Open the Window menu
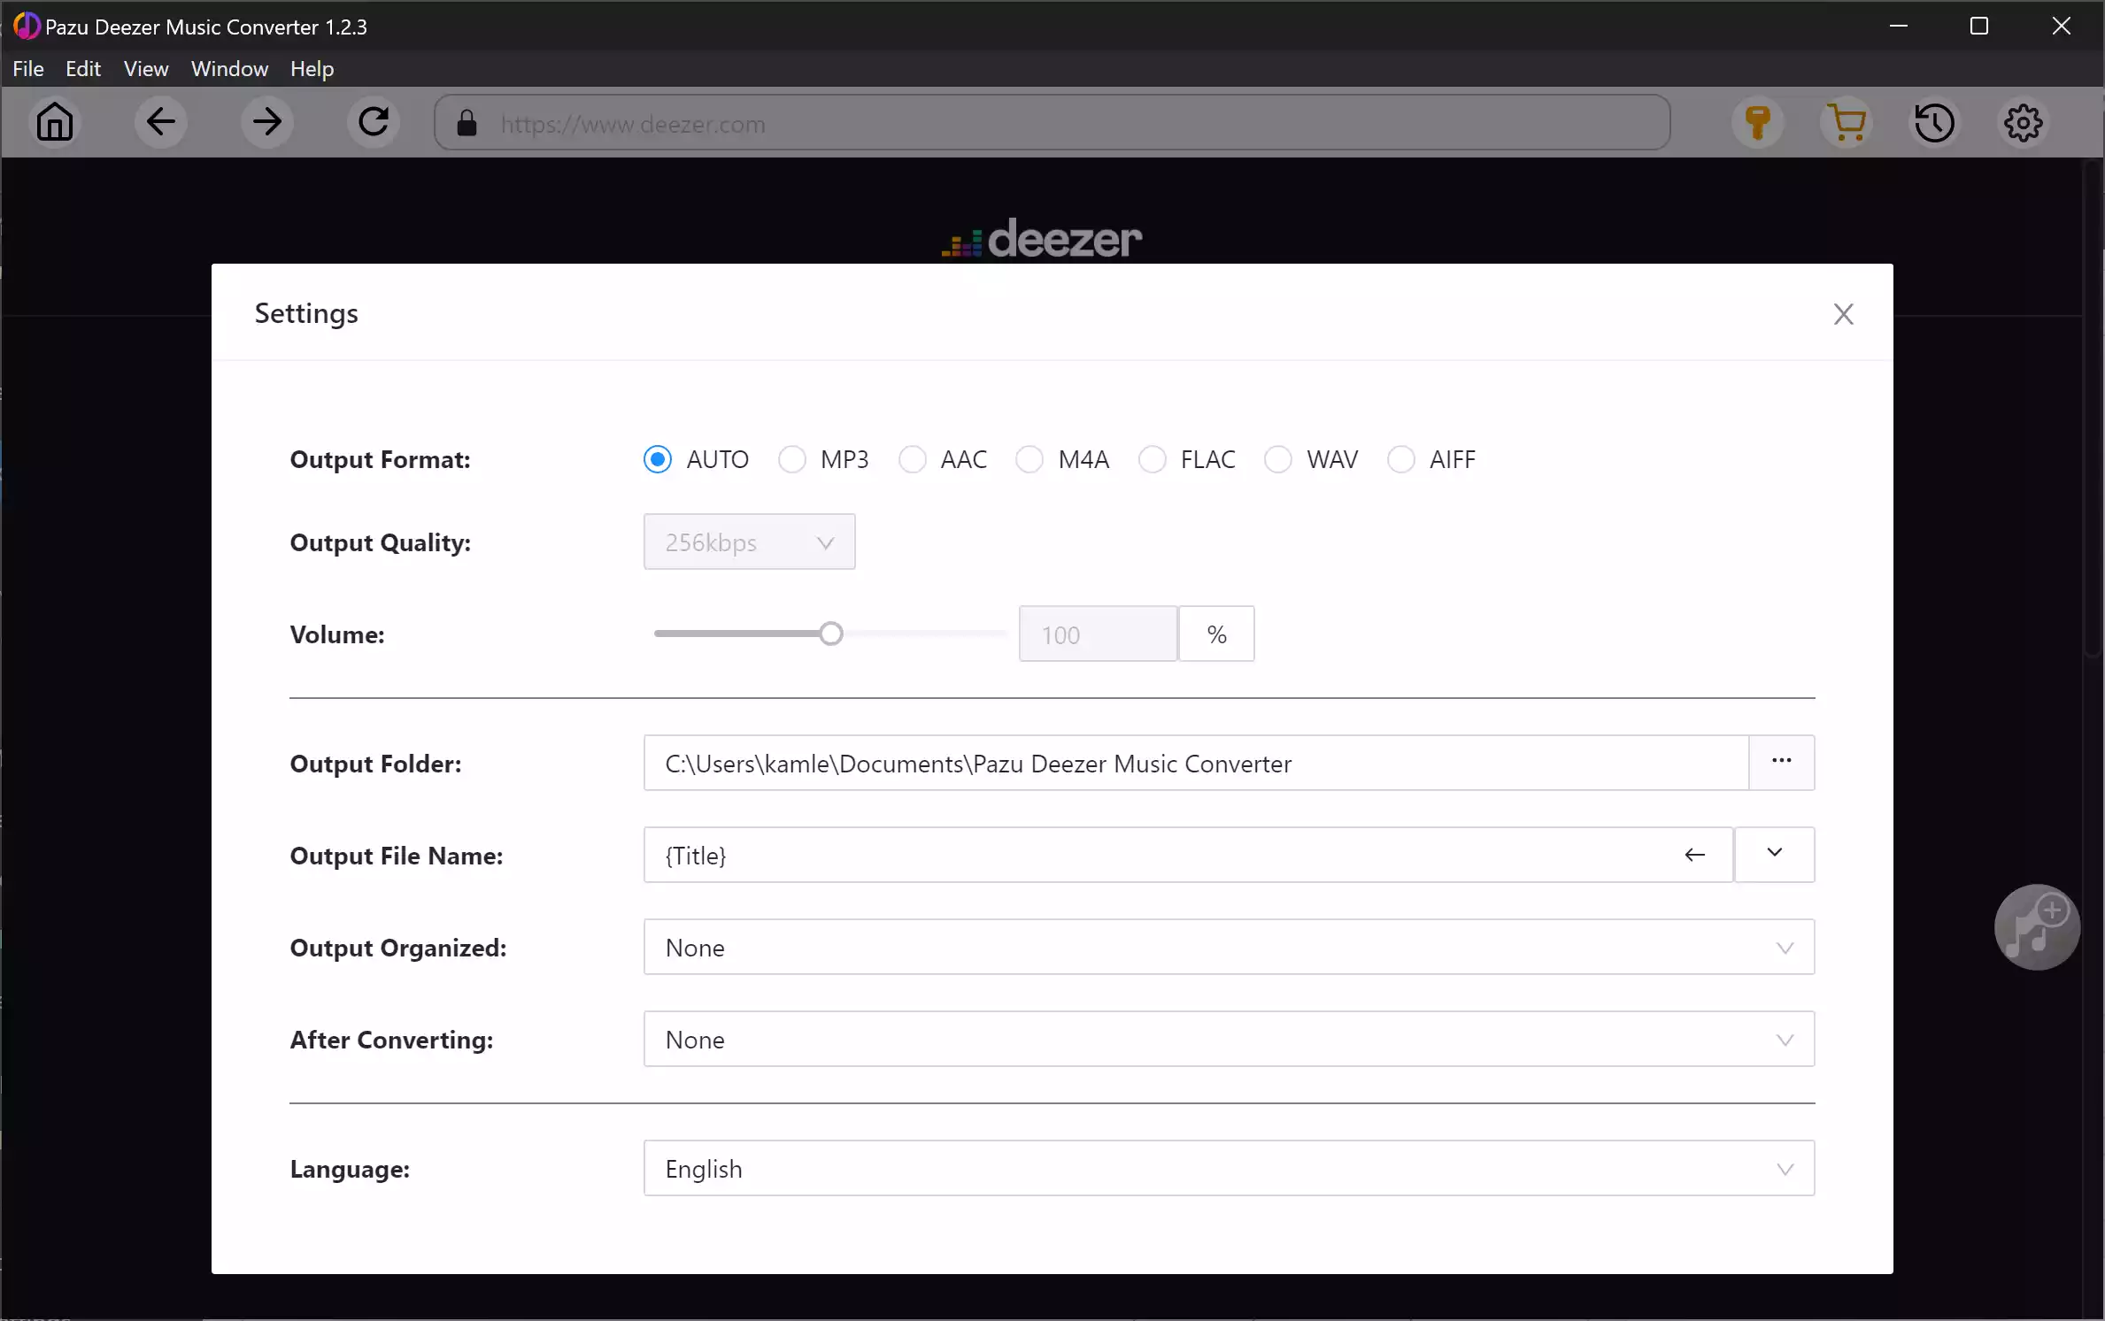The height and width of the screenshot is (1321, 2105). 229,69
